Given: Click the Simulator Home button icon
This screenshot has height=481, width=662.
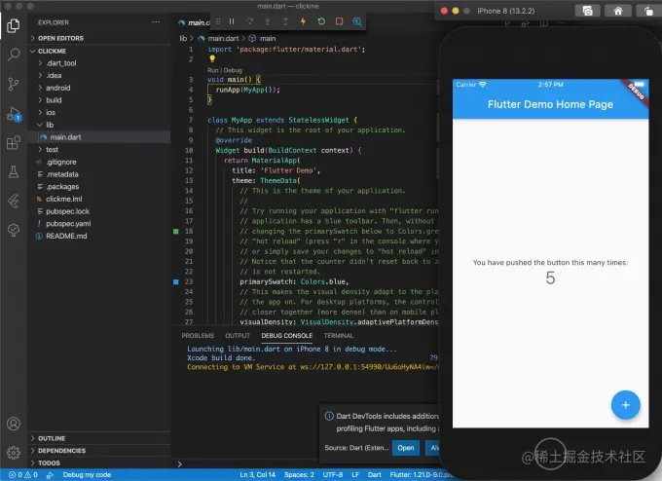Looking at the screenshot, I should 618,11.
